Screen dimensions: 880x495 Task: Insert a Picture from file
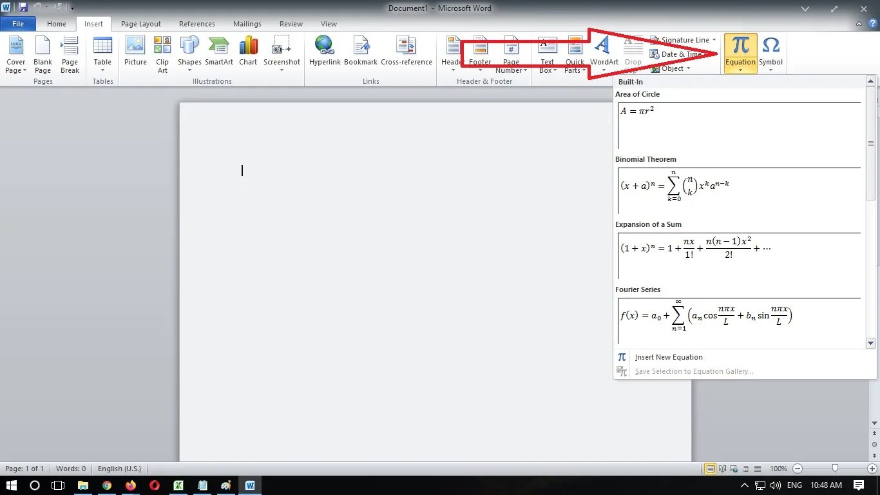[135, 52]
